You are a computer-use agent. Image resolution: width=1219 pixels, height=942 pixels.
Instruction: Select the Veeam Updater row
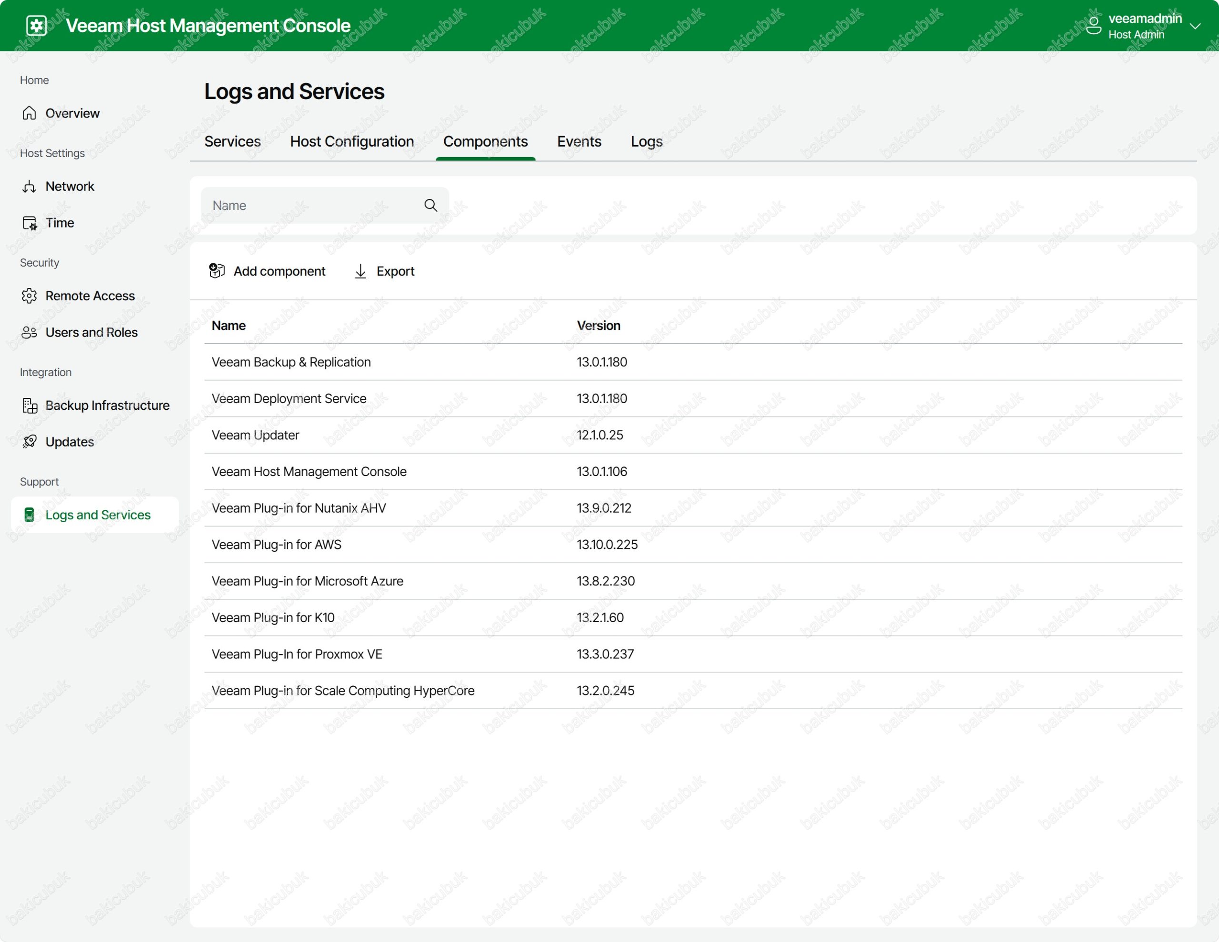click(x=255, y=435)
